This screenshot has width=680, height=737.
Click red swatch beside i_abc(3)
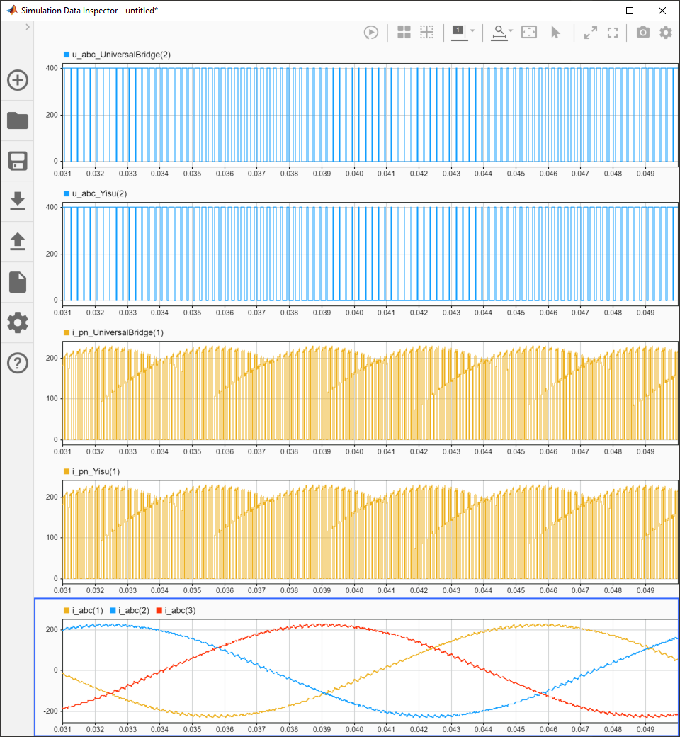tap(159, 611)
